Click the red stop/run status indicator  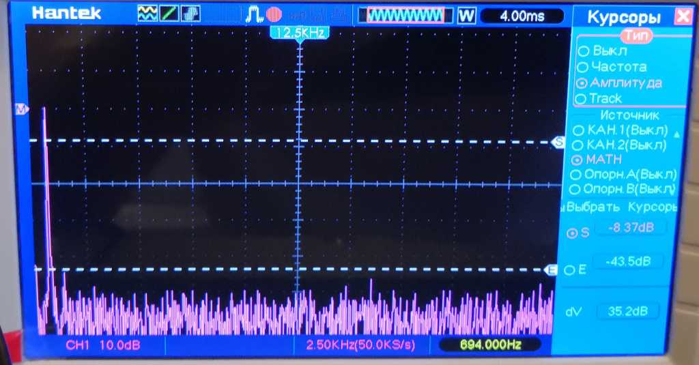pyautogui.click(x=274, y=14)
